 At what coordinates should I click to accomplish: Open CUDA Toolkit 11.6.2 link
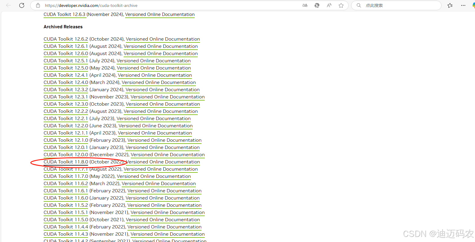[x=66, y=184]
